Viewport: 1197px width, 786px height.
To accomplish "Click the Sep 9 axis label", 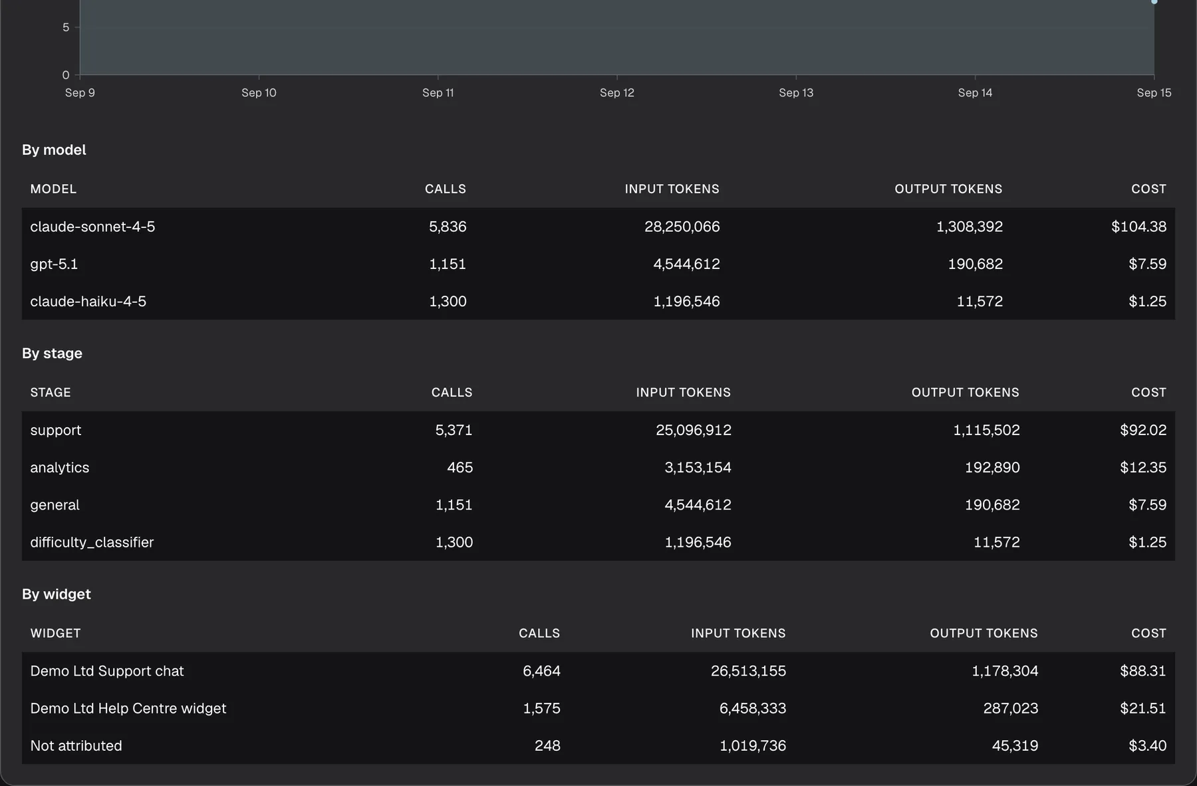I will coord(80,93).
